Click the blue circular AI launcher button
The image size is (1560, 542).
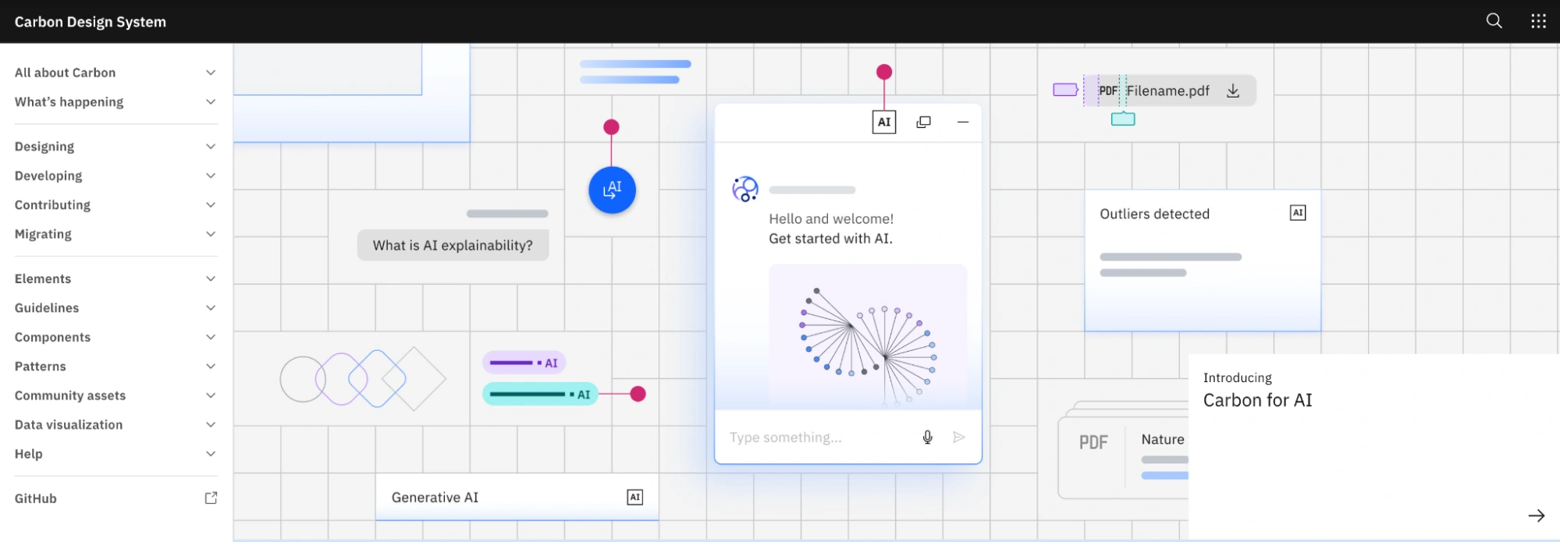coord(612,190)
